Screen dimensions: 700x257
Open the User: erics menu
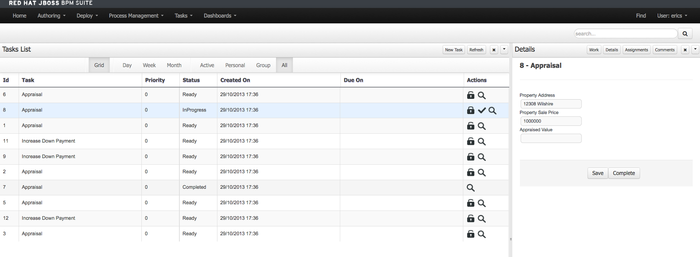click(x=672, y=16)
